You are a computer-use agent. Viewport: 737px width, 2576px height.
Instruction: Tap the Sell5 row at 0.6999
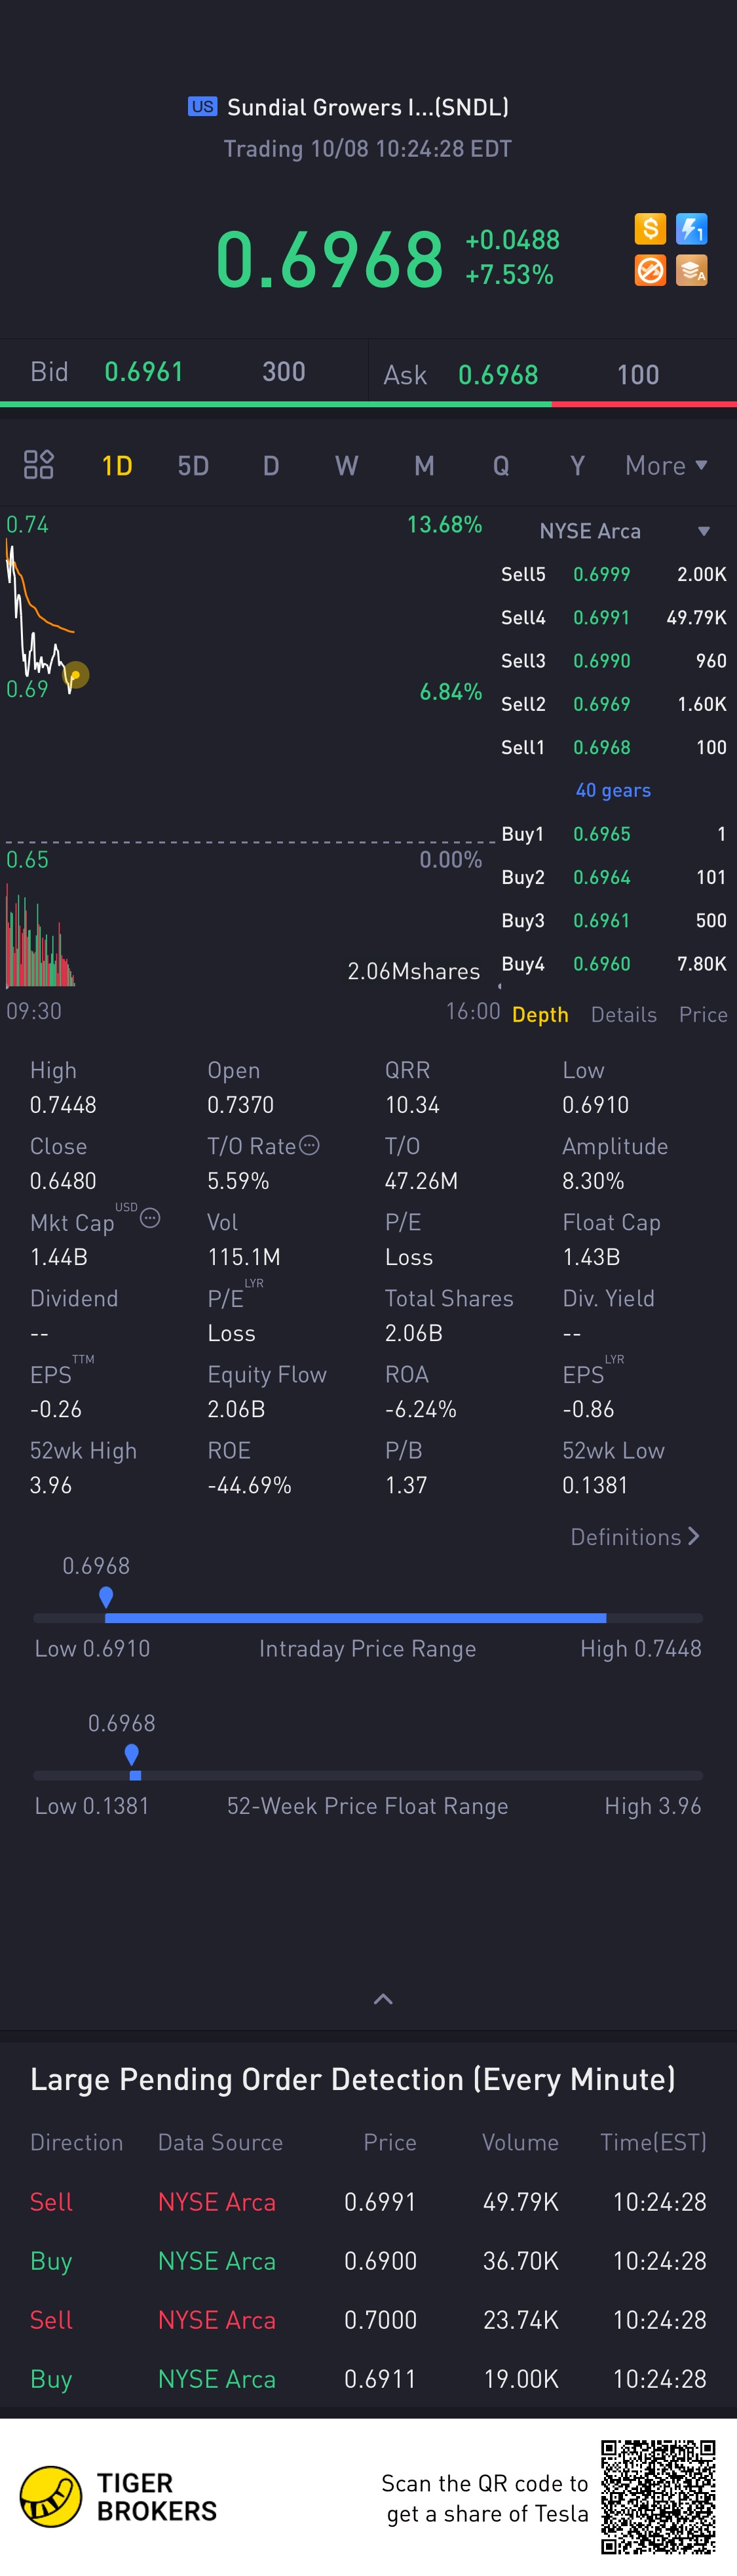pos(613,574)
